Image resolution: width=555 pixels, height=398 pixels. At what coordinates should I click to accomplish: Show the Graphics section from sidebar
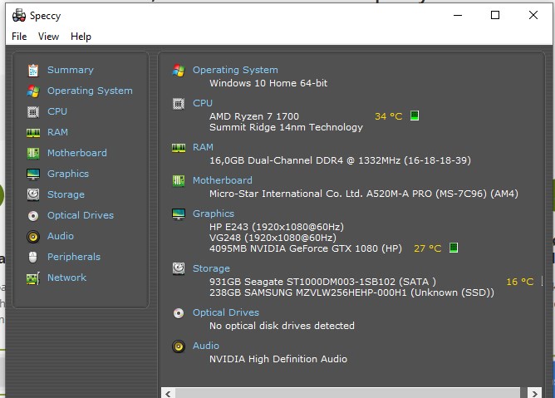[68, 174]
